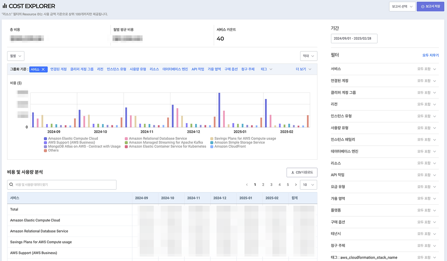
Task: Select 데이터베이스 엔진 in the grouping bar
Action: point(175,69)
